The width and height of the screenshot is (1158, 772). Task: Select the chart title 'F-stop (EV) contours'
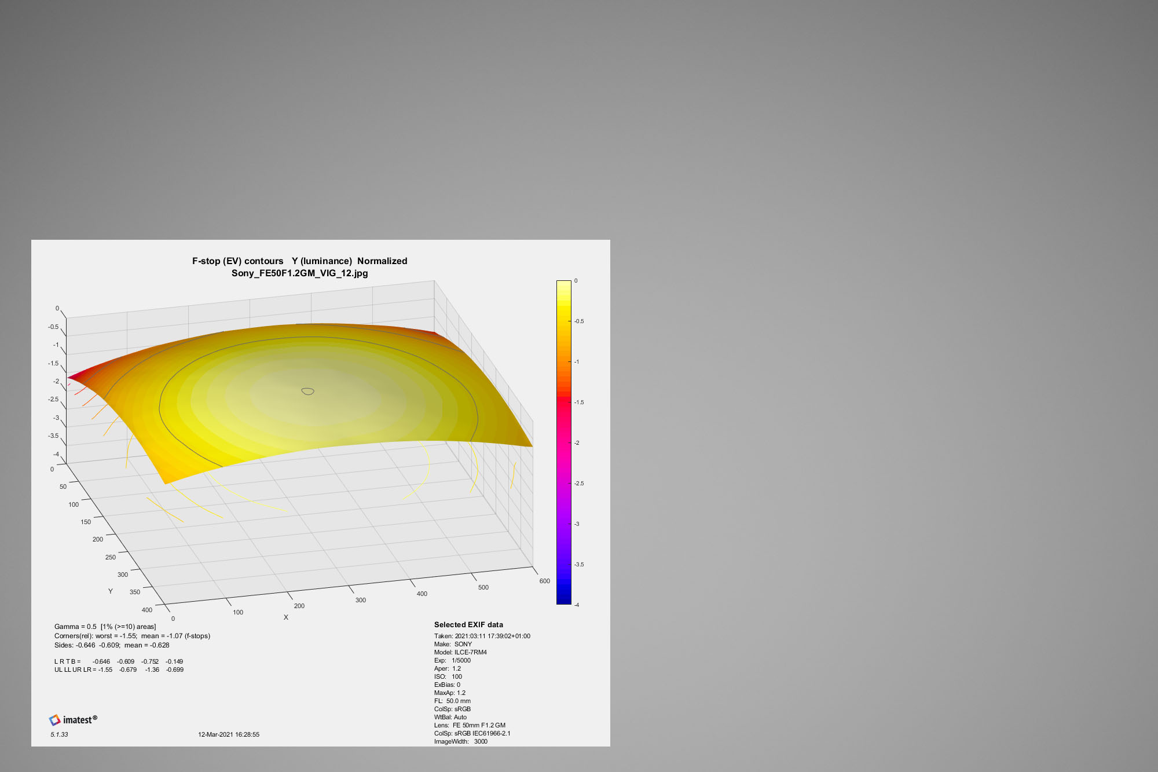click(238, 261)
